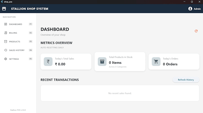Click the F3 shortcut badge
The image size is (203, 113).
point(30,41)
